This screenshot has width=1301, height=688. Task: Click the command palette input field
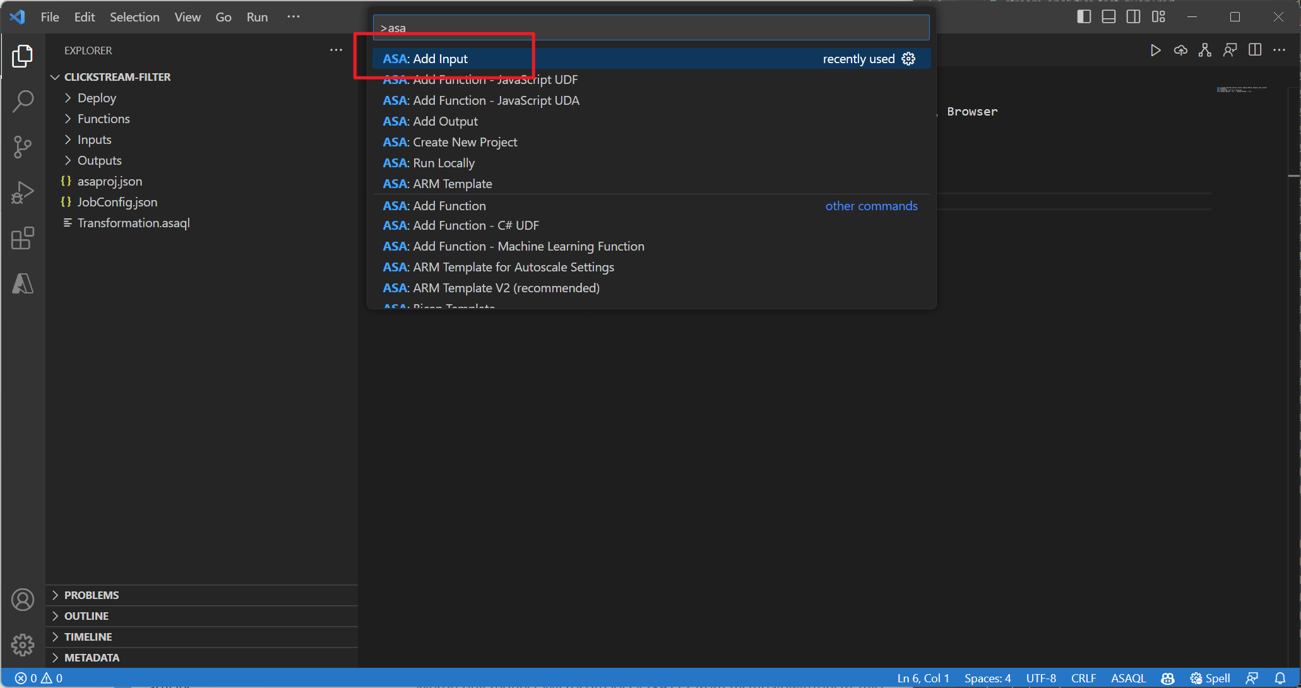tap(650, 28)
